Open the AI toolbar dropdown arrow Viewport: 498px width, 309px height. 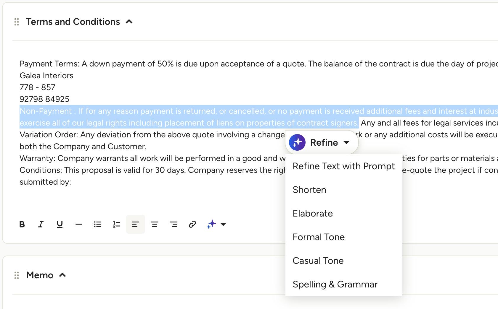224,225
